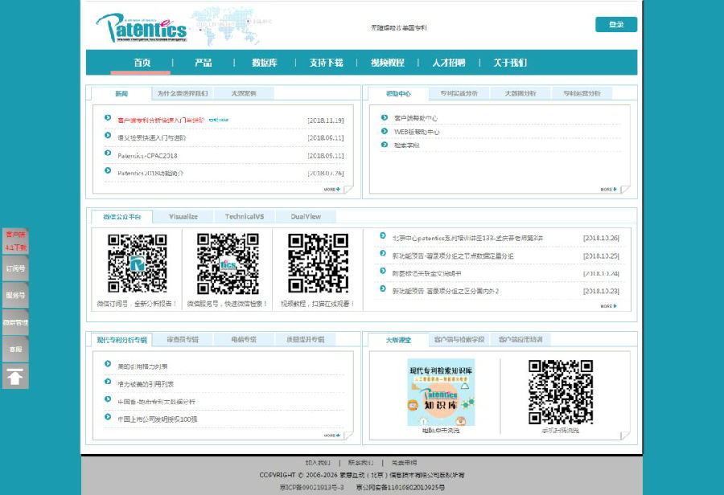Click the 登录 login button
The width and height of the screenshot is (724, 495).
pos(615,25)
